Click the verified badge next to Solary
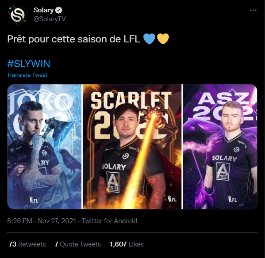 pyautogui.click(x=59, y=10)
